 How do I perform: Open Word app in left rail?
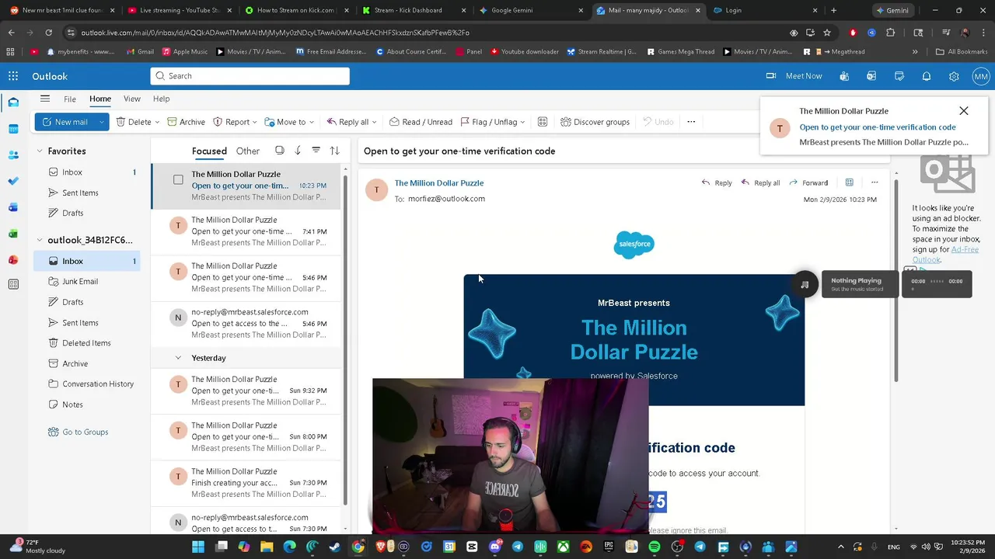13,207
